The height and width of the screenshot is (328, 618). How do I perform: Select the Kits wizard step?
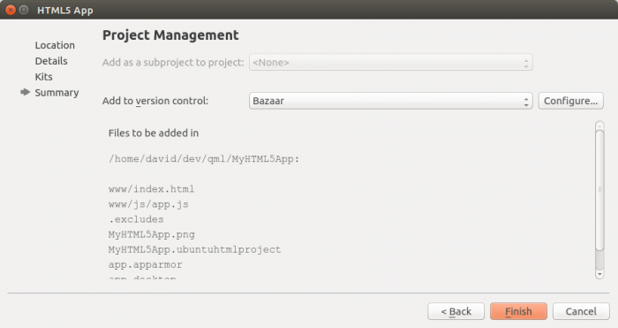[x=44, y=77]
